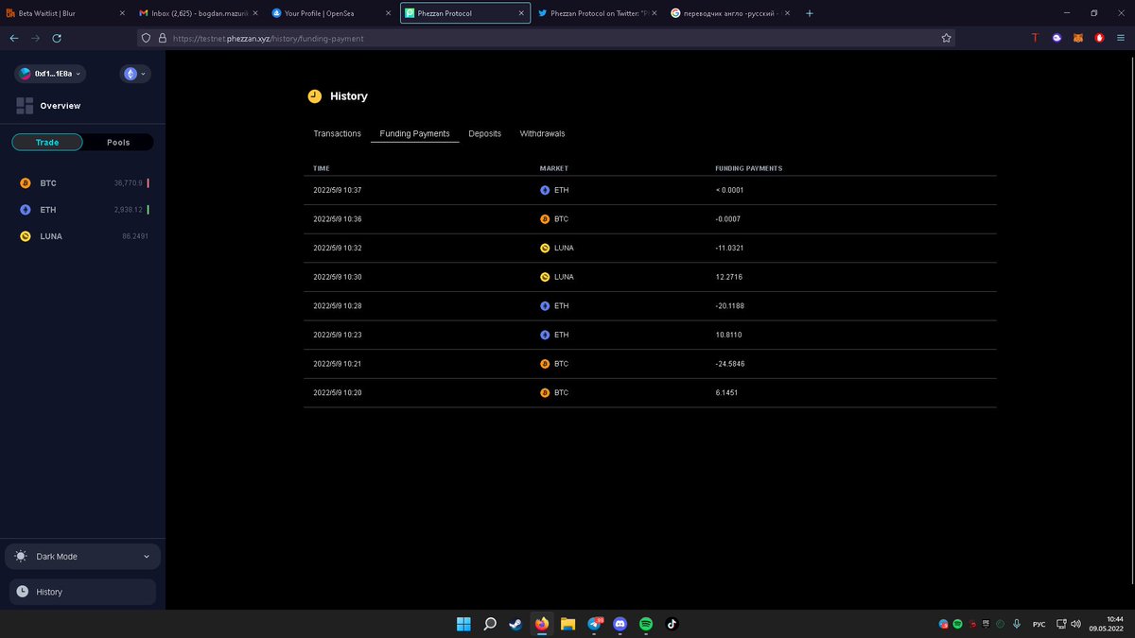The image size is (1135, 638).
Task: Click the -11.0321 funding payment value
Action: pos(731,248)
